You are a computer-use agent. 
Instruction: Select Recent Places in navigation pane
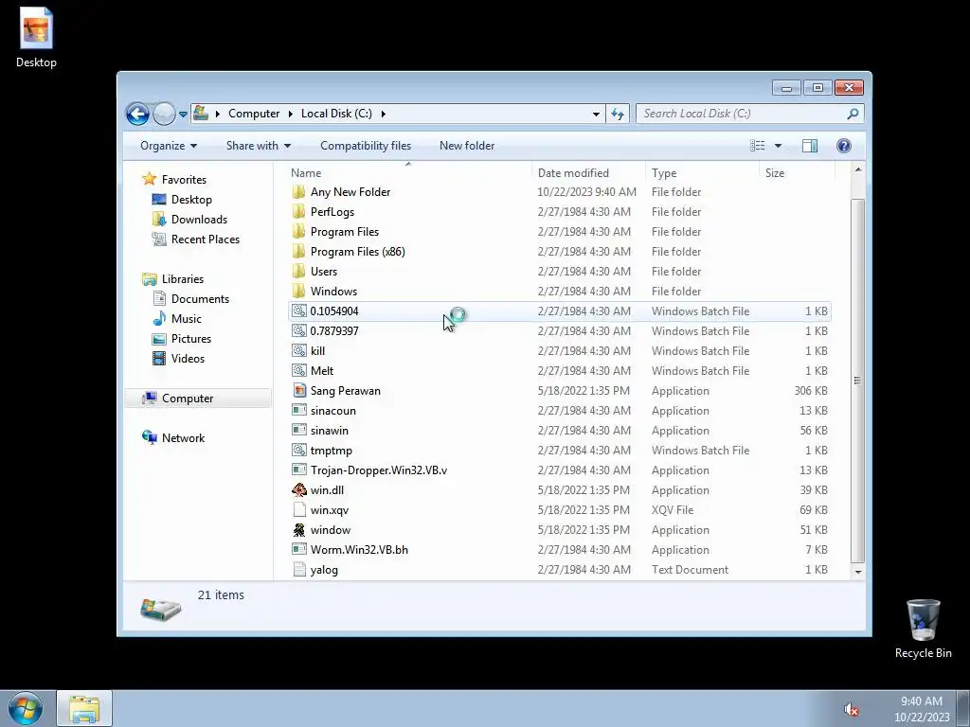tap(205, 239)
